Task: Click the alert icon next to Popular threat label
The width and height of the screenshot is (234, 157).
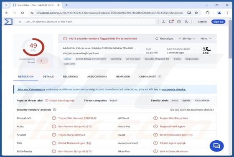Action: click(47, 101)
